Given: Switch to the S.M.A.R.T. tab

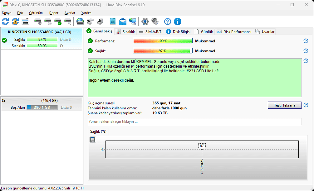Looking at the screenshot, I should coord(153,31).
